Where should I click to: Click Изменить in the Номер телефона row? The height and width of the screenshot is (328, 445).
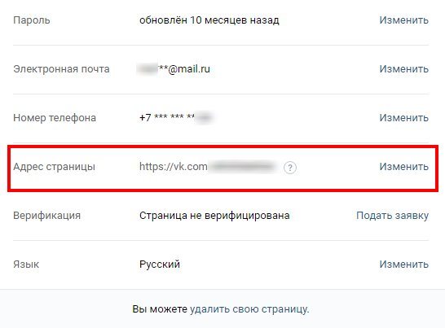point(404,118)
